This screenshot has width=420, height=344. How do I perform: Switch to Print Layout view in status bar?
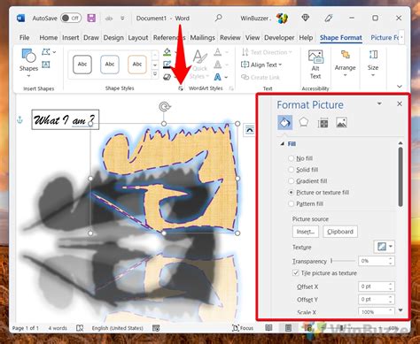click(x=288, y=328)
